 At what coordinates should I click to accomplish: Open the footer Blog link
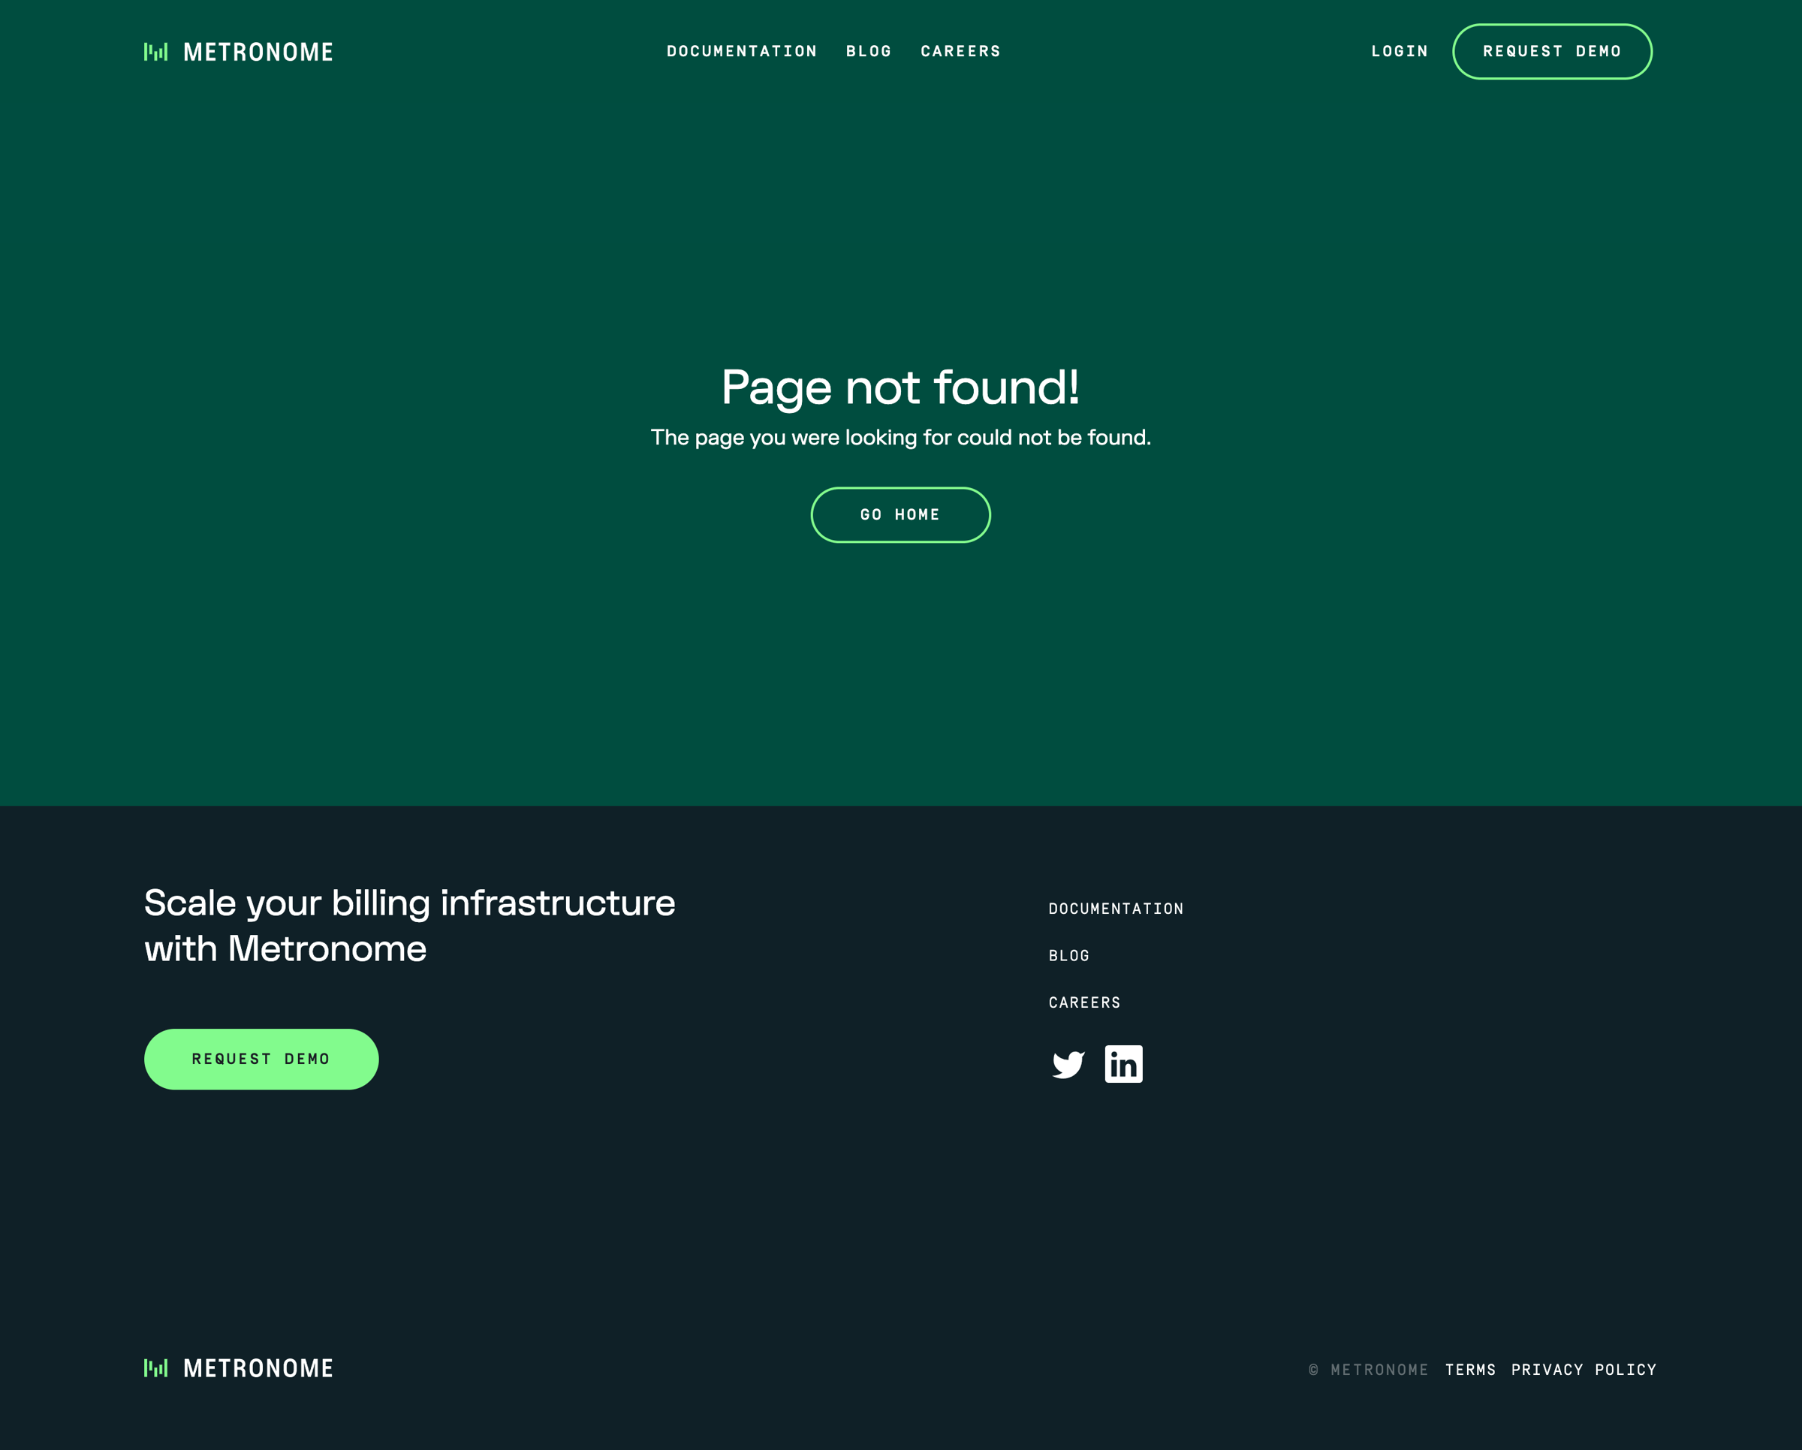pyautogui.click(x=1069, y=955)
